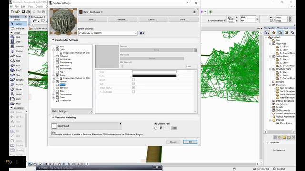Select the Arrow tool in Toolbox
Screen dimensions: 305x171
pyautogui.click(x=18, y=24)
